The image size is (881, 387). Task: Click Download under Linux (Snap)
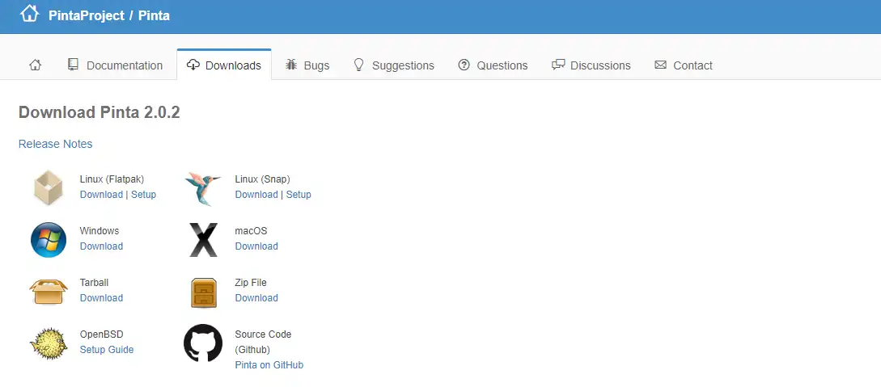(256, 195)
